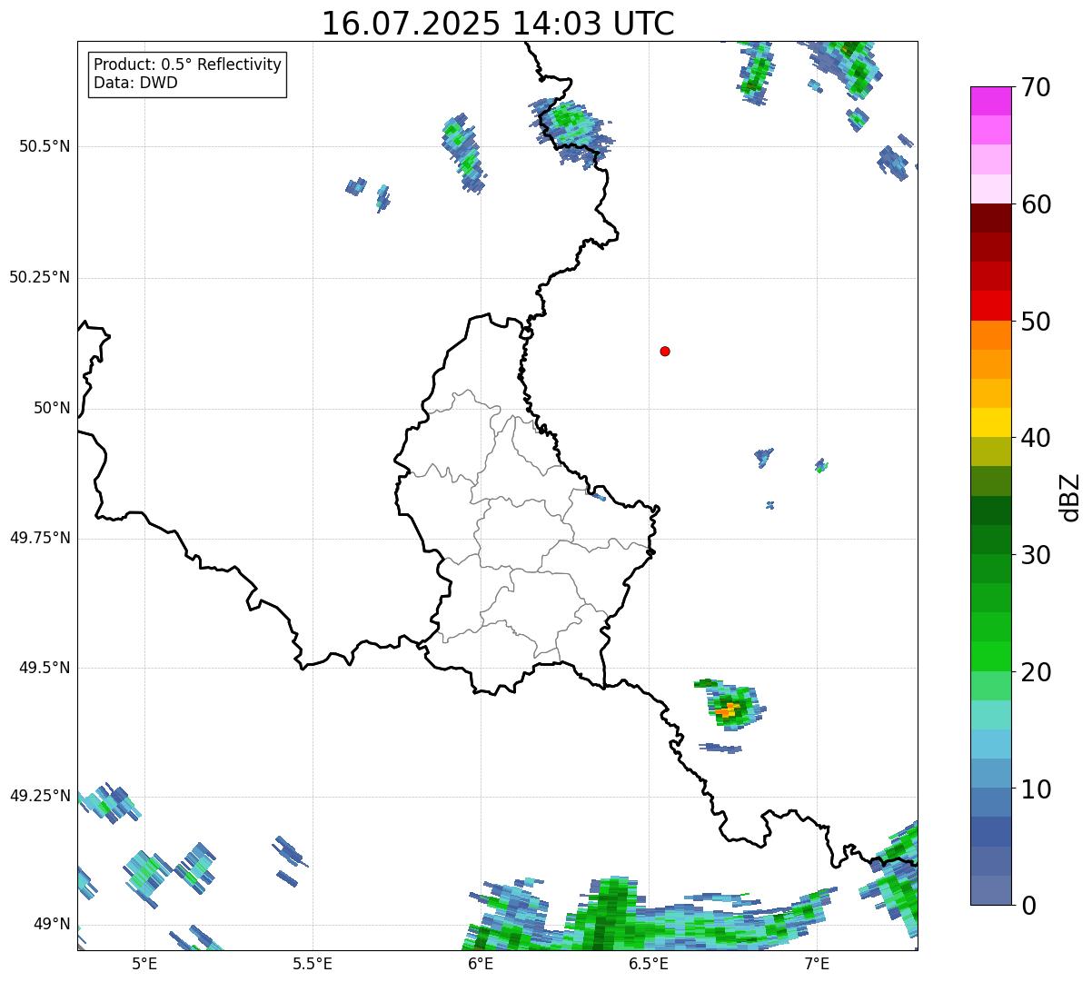This screenshot has width=1092, height=982.
Task: Pick the bright magenta top colorbar segment
Action: coord(990,101)
